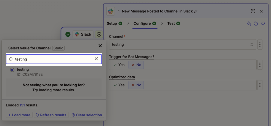This screenshot has width=271, height=126.
Task: Click the Clear selection button
Action: (x=87, y=115)
